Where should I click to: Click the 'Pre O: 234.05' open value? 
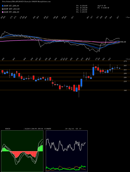(82, 5)
